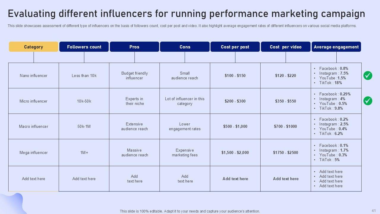Select the Cost per post header
The height and width of the screenshot is (214, 380).
(x=235, y=47)
